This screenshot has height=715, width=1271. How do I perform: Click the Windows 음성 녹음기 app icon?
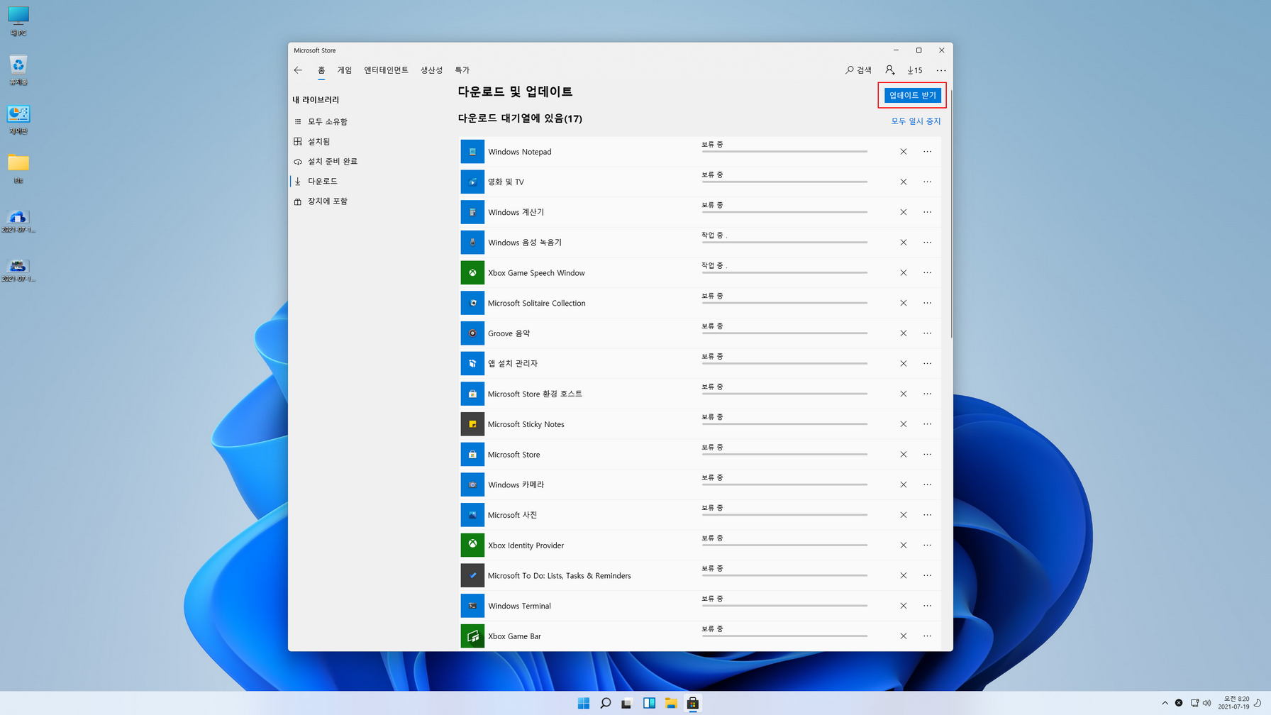(472, 243)
